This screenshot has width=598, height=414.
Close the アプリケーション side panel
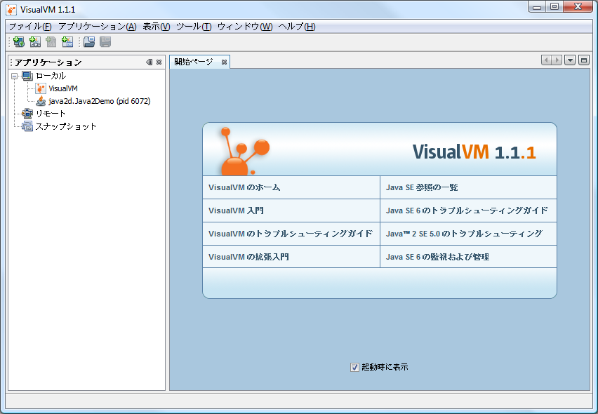(159, 62)
